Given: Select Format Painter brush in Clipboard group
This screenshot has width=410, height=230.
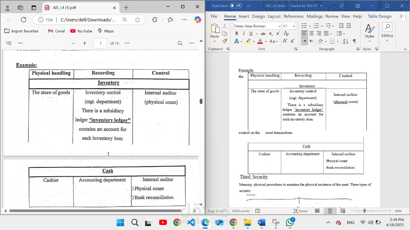Looking at the screenshot, I should (x=225, y=41).
